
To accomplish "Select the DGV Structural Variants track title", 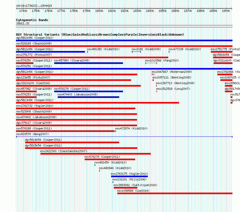I will tap(100, 35).
